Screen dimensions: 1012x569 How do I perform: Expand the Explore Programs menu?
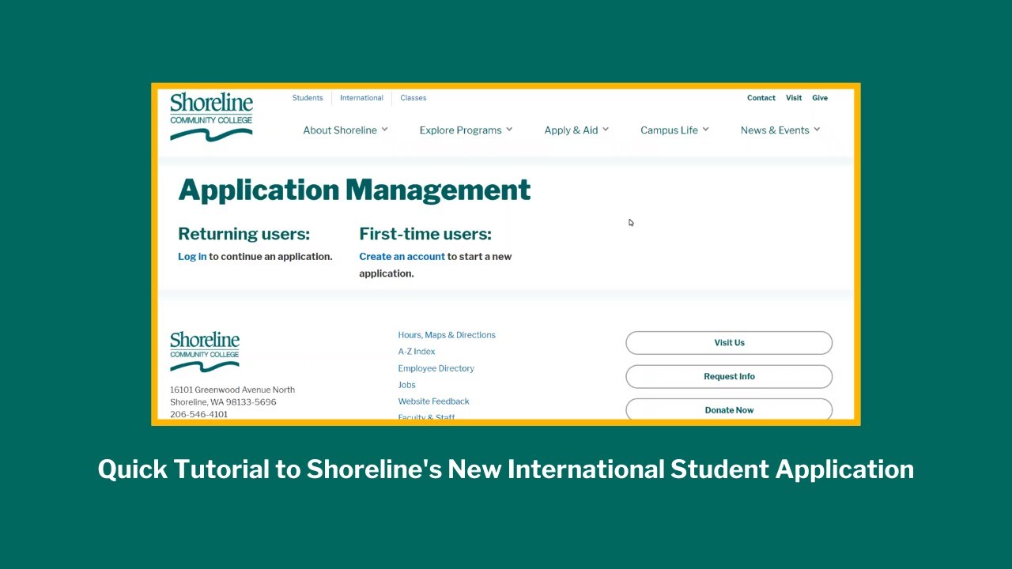pyautogui.click(x=466, y=130)
